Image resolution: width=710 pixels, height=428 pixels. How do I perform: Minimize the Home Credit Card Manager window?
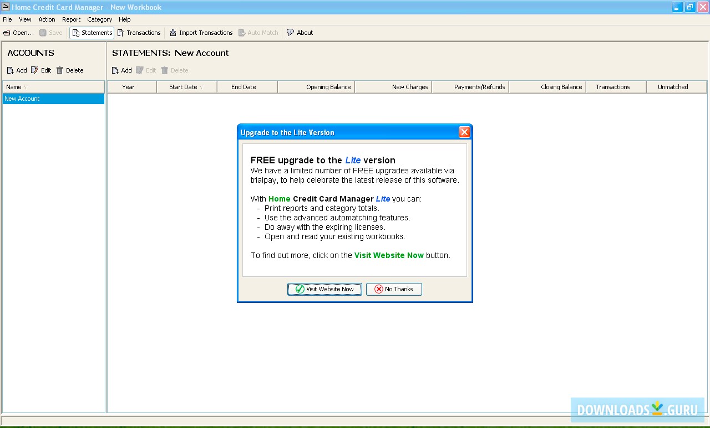point(678,7)
